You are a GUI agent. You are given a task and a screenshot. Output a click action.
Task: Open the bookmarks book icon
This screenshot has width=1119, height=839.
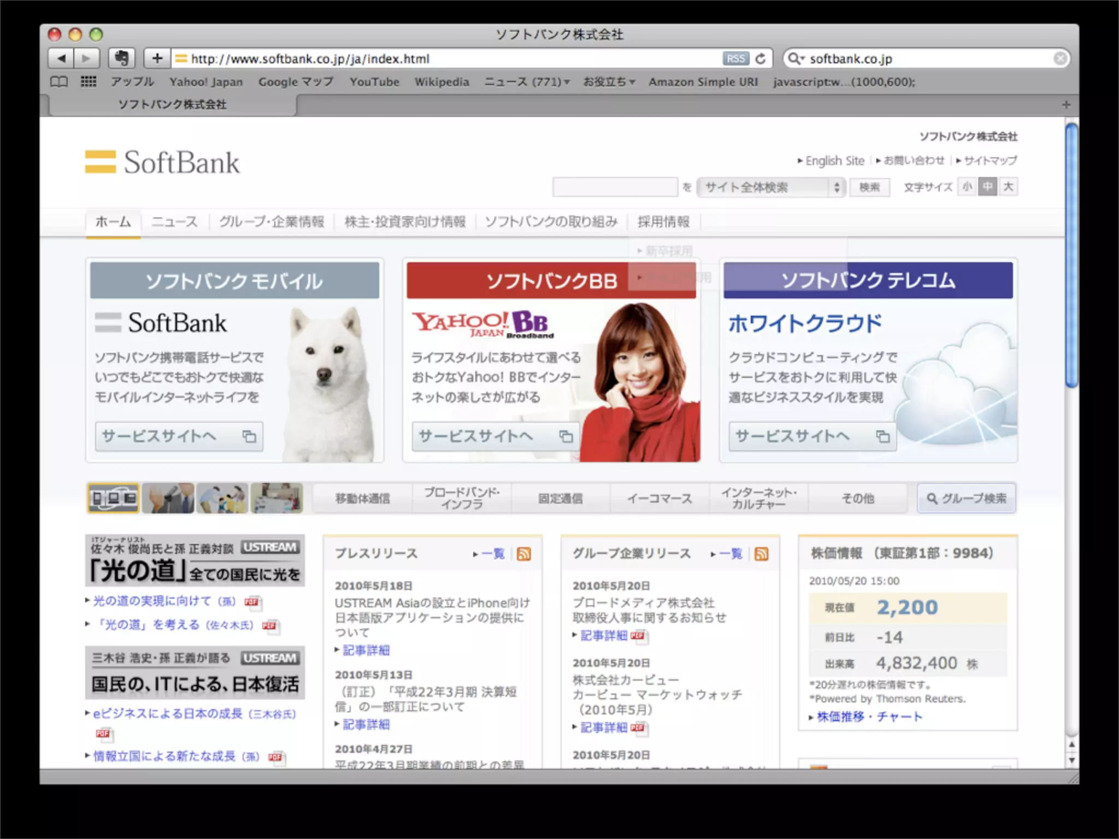tap(59, 82)
